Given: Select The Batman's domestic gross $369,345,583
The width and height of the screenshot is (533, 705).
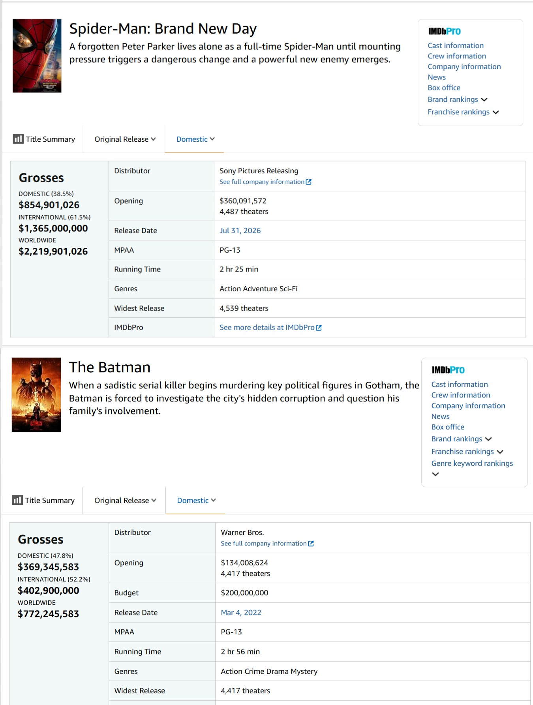Looking at the screenshot, I should [x=49, y=567].
